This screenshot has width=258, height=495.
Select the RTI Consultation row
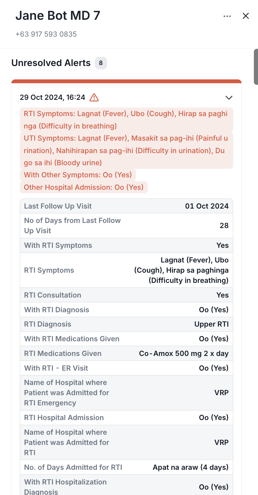(126, 295)
